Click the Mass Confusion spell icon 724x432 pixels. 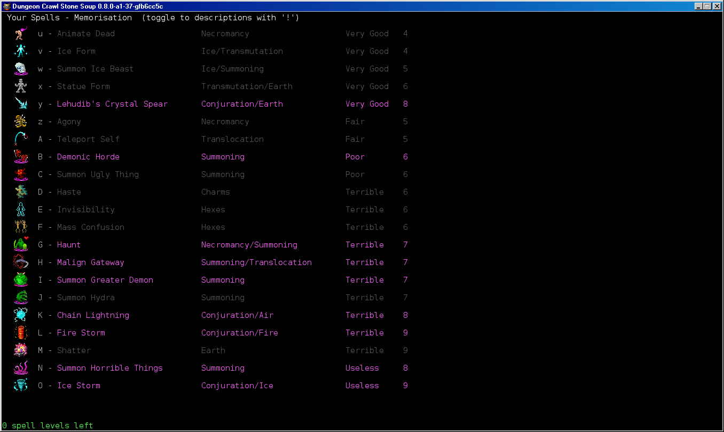pyautogui.click(x=21, y=227)
